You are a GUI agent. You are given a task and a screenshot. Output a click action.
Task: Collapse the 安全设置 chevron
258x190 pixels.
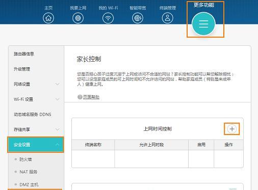(58, 145)
